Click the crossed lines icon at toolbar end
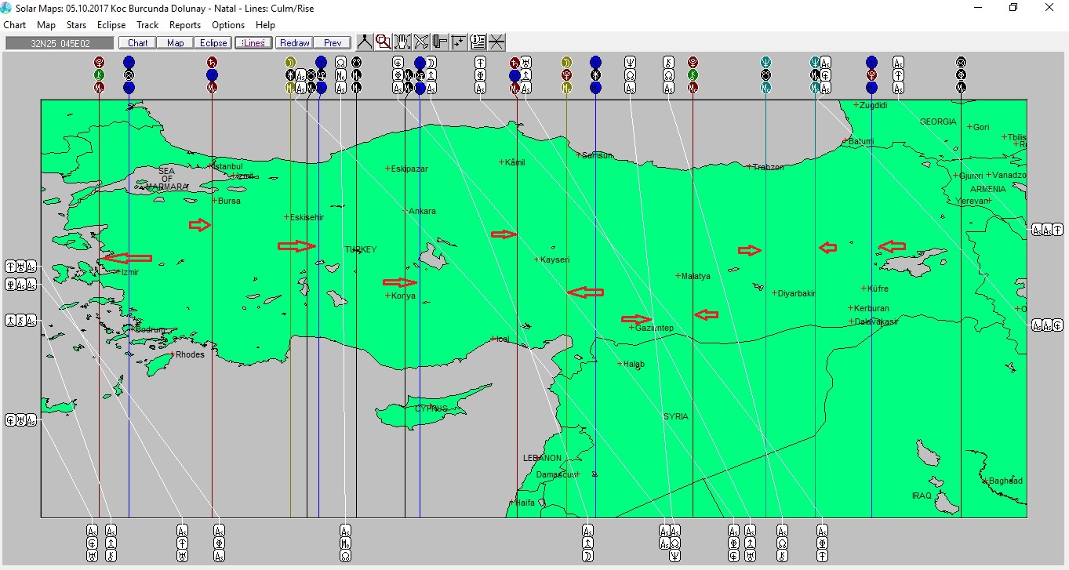Screen dimensions: 1069x570 [496, 42]
